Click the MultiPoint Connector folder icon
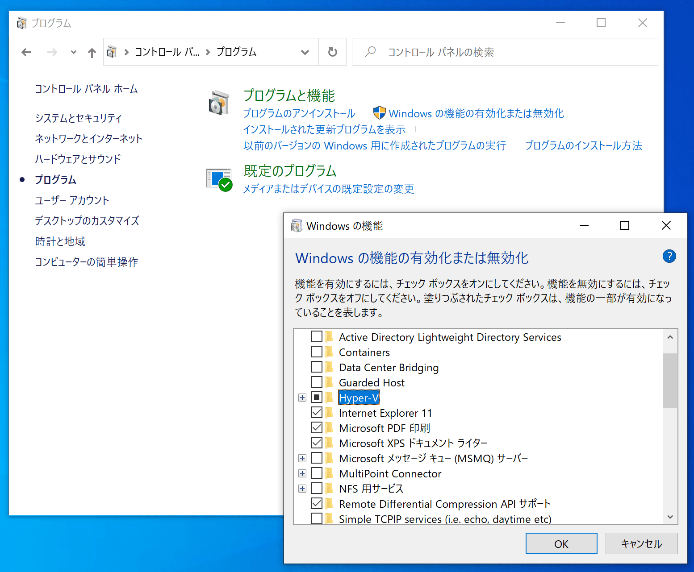694x572 pixels. point(329,473)
